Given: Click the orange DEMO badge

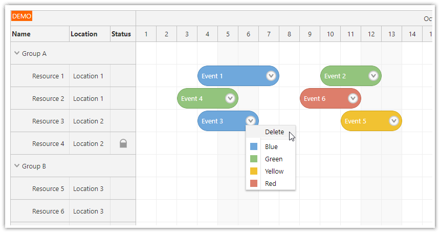Looking at the screenshot, I should pos(22,16).
